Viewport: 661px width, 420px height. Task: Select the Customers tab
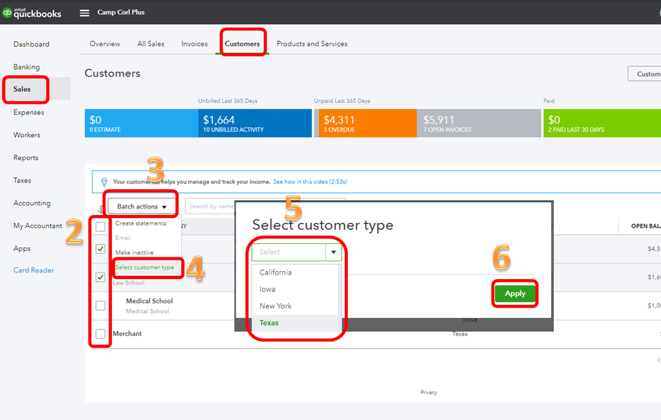(242, 44)
